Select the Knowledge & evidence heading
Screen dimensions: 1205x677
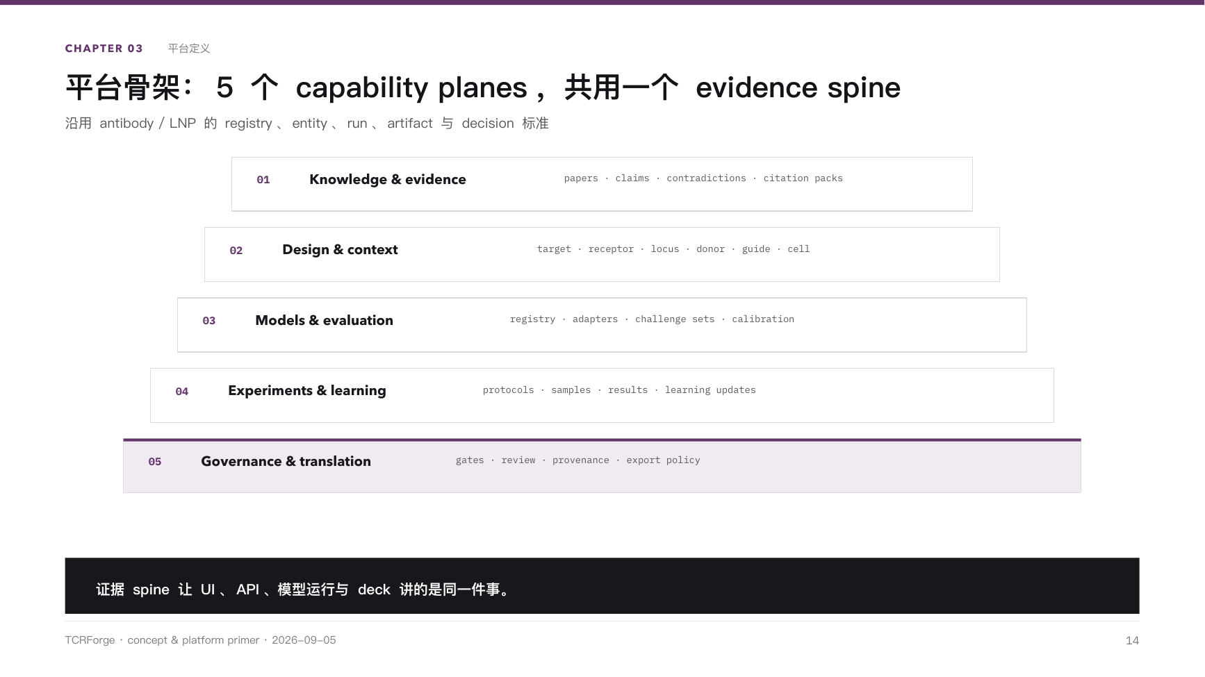(x=388, y=179)
